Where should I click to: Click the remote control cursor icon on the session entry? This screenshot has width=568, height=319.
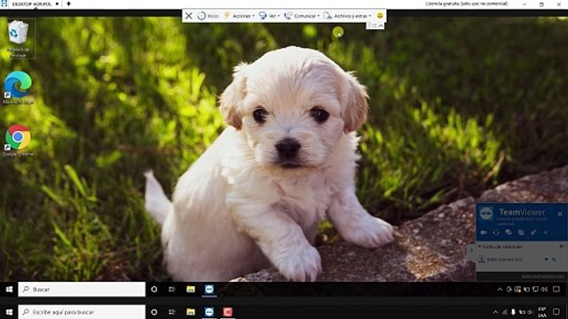pyautogui.click(x=554, y=260)
